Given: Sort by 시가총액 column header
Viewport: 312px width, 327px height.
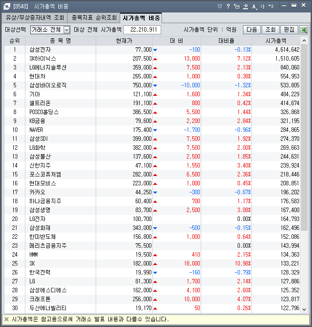Looking at the screenshot, I should (276, 41).
